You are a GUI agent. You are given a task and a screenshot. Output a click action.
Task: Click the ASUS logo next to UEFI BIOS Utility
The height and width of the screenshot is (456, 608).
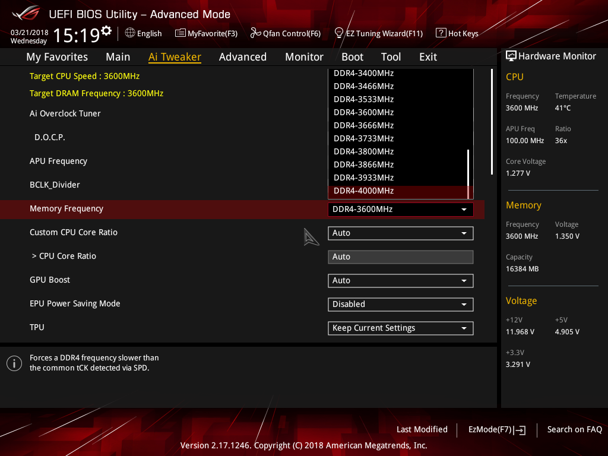(26, 13)
